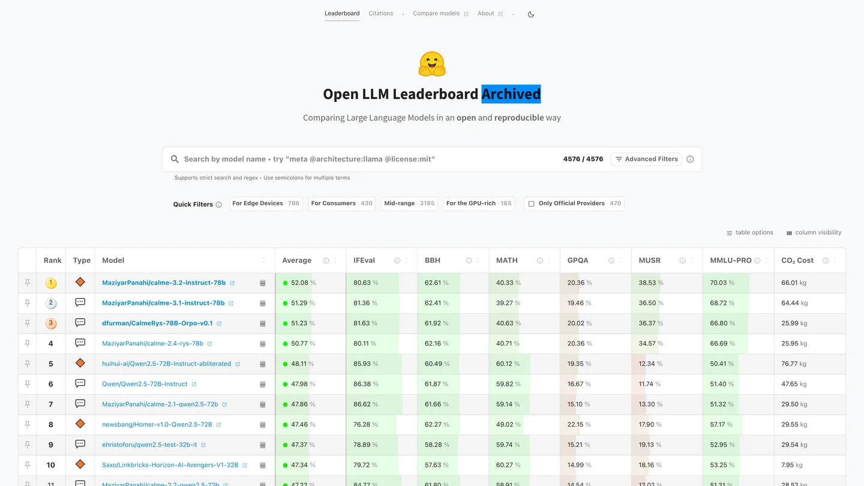Screen dimensions: 864x486
Task: Click the MMLU-PRO column info icon
Action: click(x=757, y=260)
